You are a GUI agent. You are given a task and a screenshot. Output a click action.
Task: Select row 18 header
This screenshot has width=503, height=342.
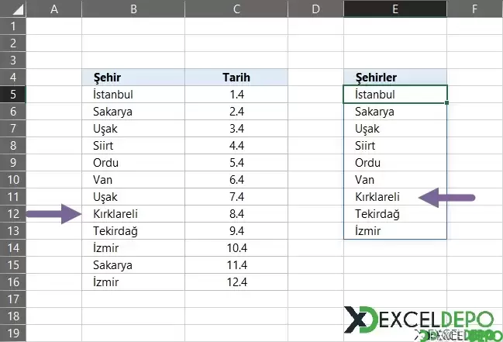coord(13,316)
